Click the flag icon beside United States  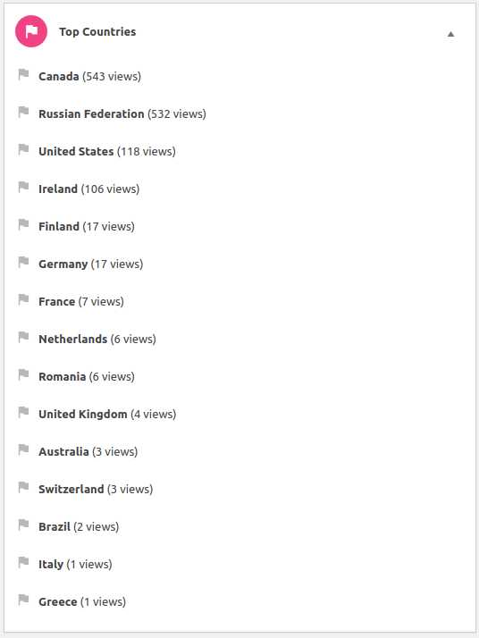tap(23, 150)
